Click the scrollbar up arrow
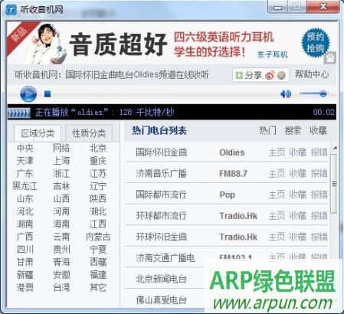Screen dimensions: 344x314 tap(335, 148)
